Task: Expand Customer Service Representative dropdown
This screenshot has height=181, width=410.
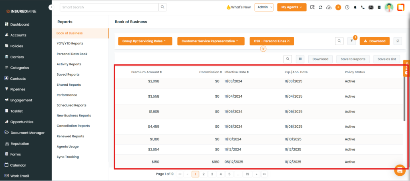Action: point(211,41)
